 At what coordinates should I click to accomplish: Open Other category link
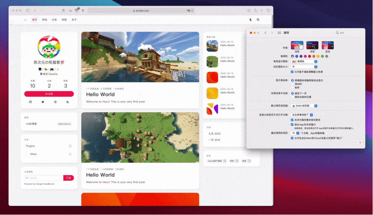(33, 154)
